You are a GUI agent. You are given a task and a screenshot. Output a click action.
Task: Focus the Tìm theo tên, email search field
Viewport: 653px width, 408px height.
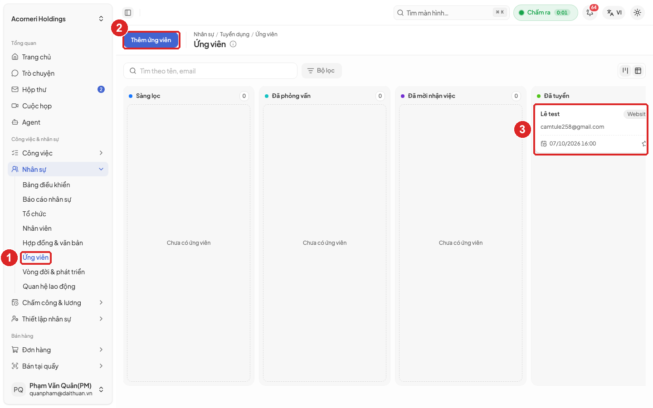[210, 71]
